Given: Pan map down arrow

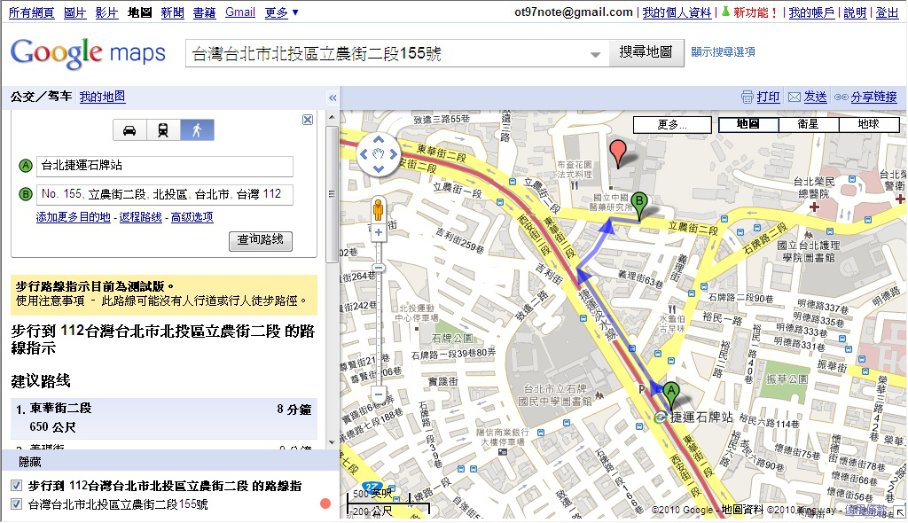Looking at the screenshot, I should 378,169.
